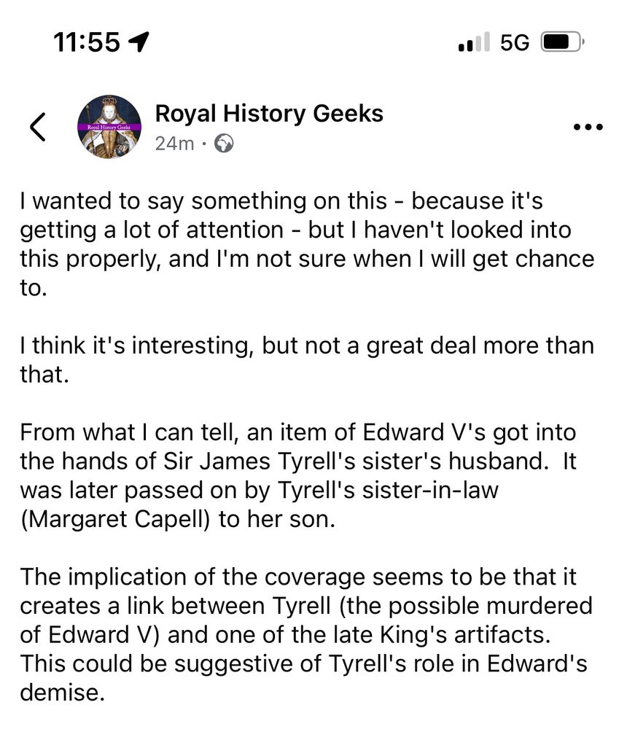Image resolution: width=627 pixels, height=729 pixels.
Task: Tap 'The implication of the coverage' paragraph
Action: [x=306, y=634]
